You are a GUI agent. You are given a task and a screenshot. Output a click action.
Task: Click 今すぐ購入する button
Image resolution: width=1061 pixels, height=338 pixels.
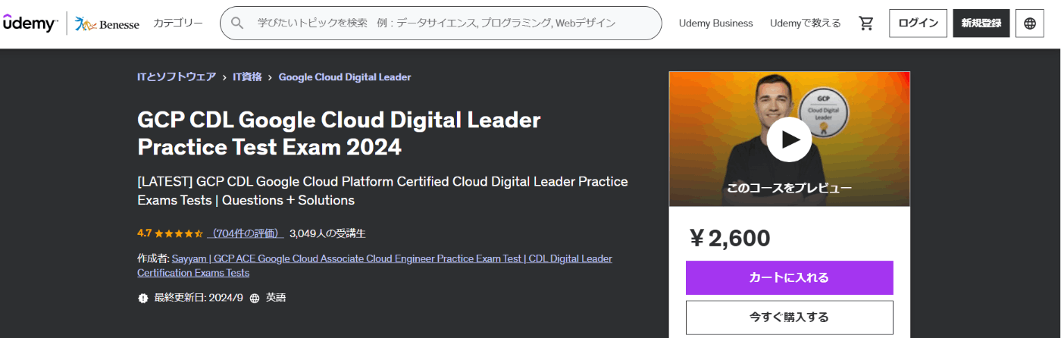(x=789, y=318)
